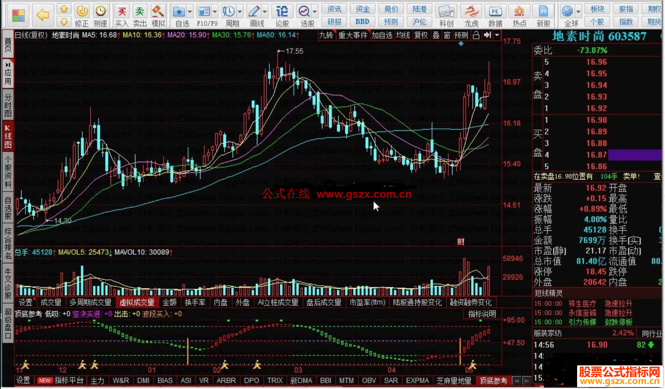The image size is (665, 389).
Task: Open the 新股 IPO icon
Action: pos(543,15)
